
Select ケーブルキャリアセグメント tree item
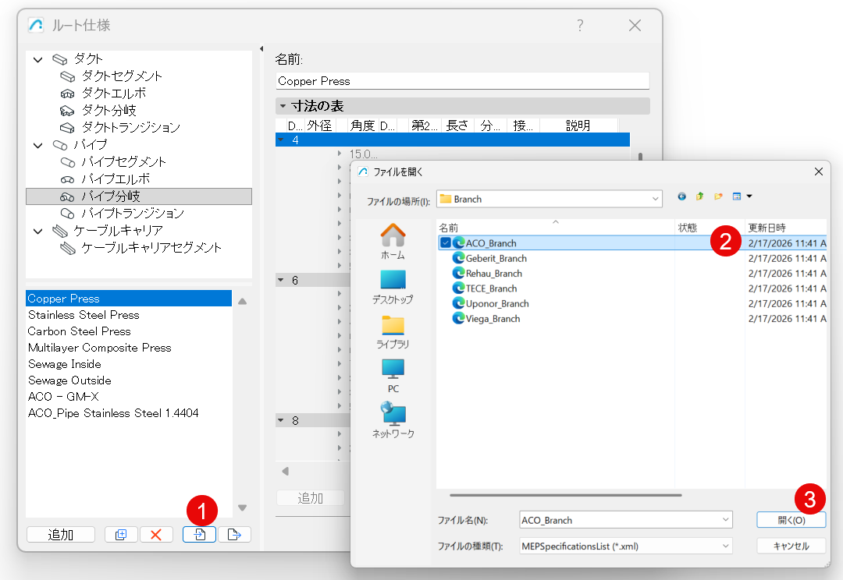[x=151, y=248]
